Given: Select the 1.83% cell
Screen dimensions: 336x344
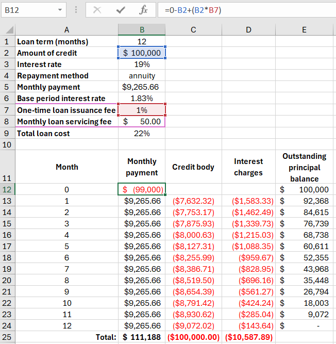Looking at the screenshot, I should point(142,99).
